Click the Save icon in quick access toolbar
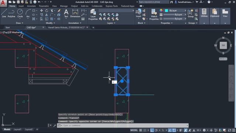Screen dimensions: 236x133 tap(18, 2)
